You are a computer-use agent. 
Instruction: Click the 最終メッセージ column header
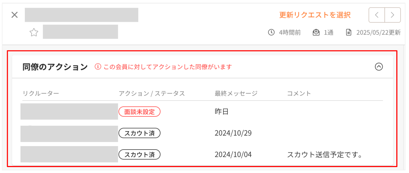click(236, 94)
